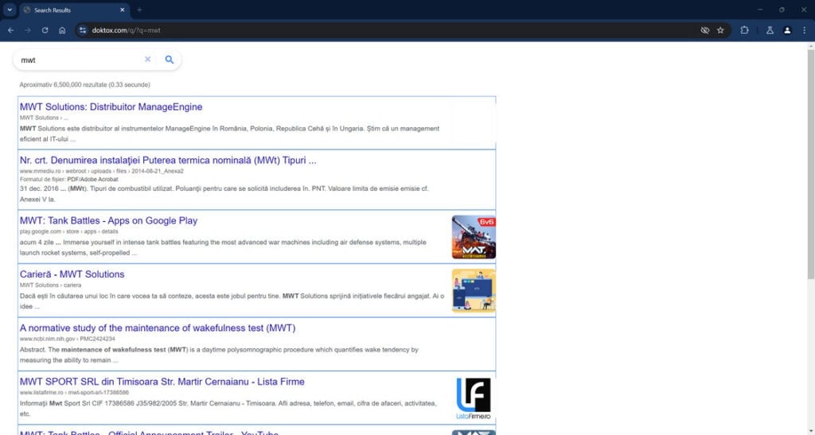Click the results count text 'Aproximativ 6,500,000 rezultate'
Viewport: 815px width, 435px height.
84,84
